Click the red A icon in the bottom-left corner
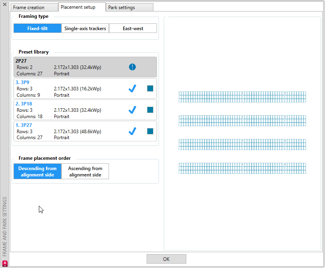Screen dimensions: 325x268 4,262
